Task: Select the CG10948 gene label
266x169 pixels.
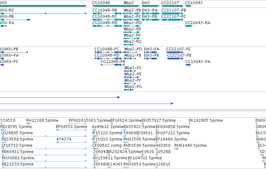Action: pos(101,3)
